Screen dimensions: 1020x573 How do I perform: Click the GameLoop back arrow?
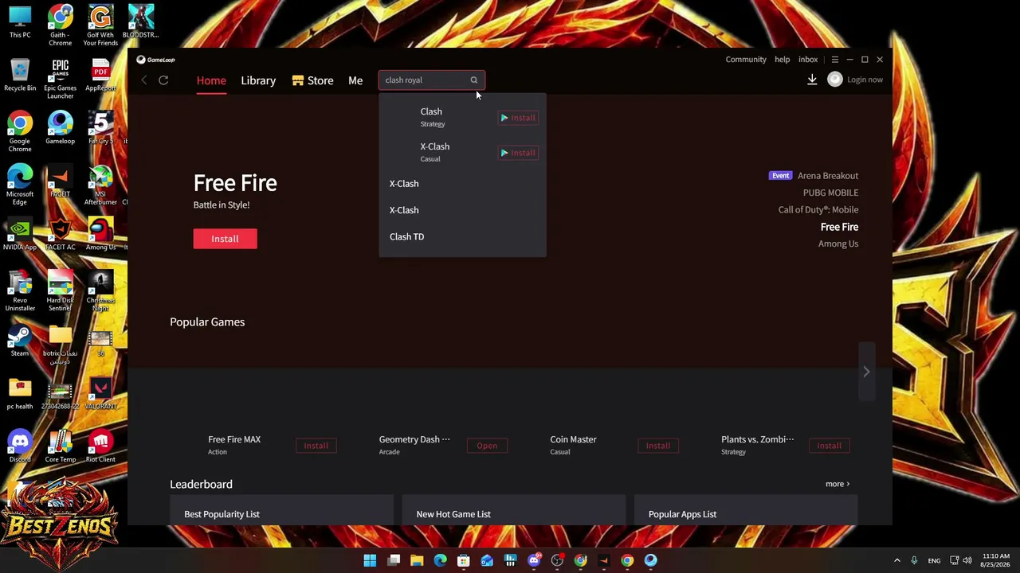[144, 80]
